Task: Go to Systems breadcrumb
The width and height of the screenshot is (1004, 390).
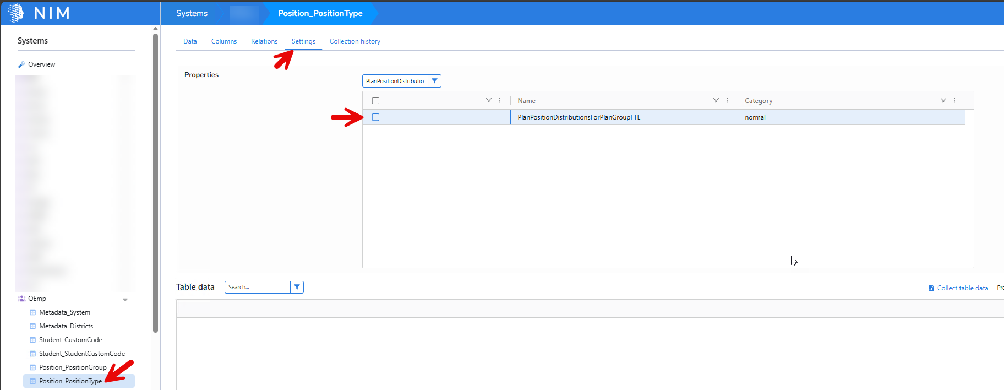Action: pyautogui.click(x=192, y=13)
